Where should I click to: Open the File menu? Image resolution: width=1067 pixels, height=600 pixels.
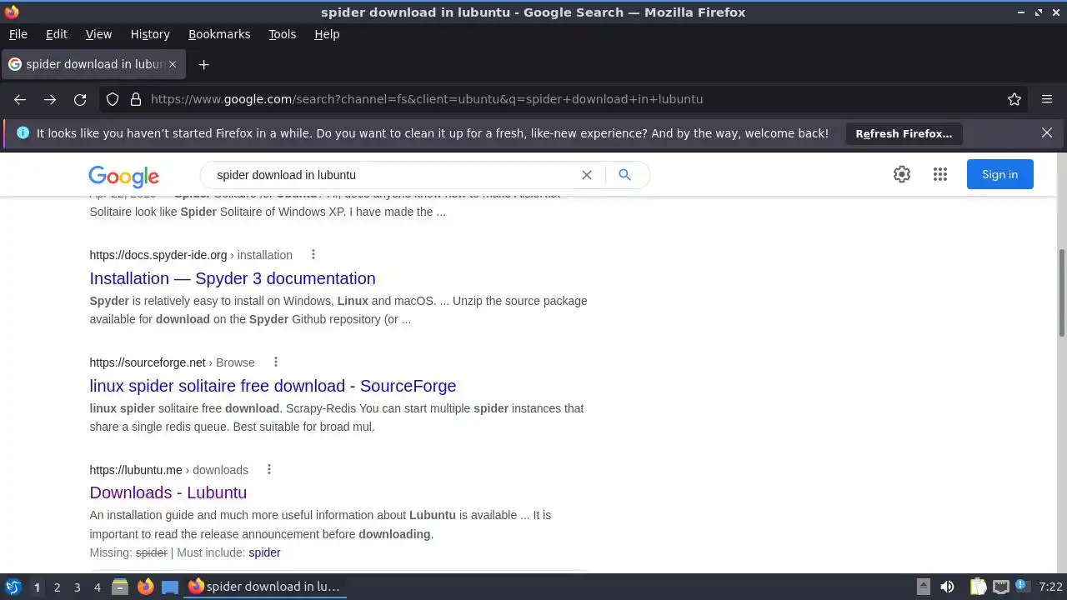[x=18, y=34]
